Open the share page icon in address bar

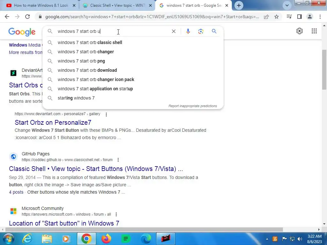(266, 17)
